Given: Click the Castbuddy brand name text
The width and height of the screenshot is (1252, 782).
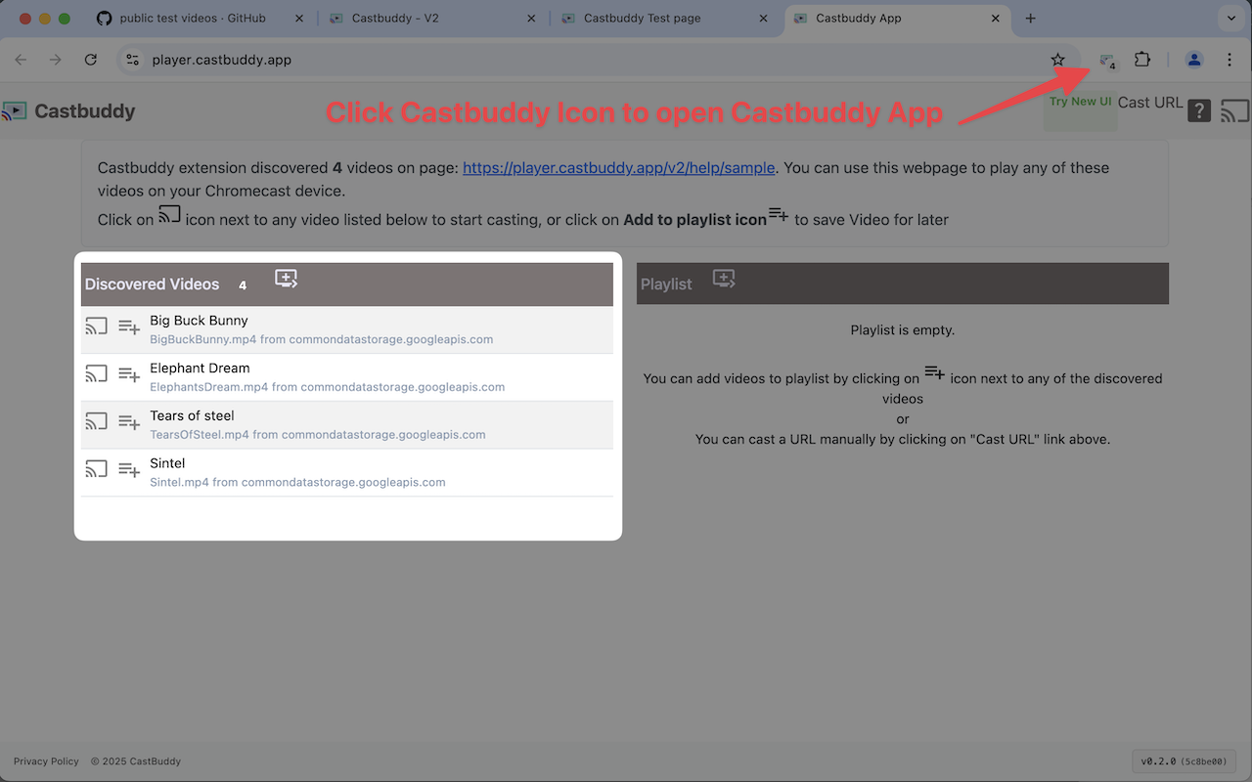Looking at the screenshot, I should (x=85, y=111).
